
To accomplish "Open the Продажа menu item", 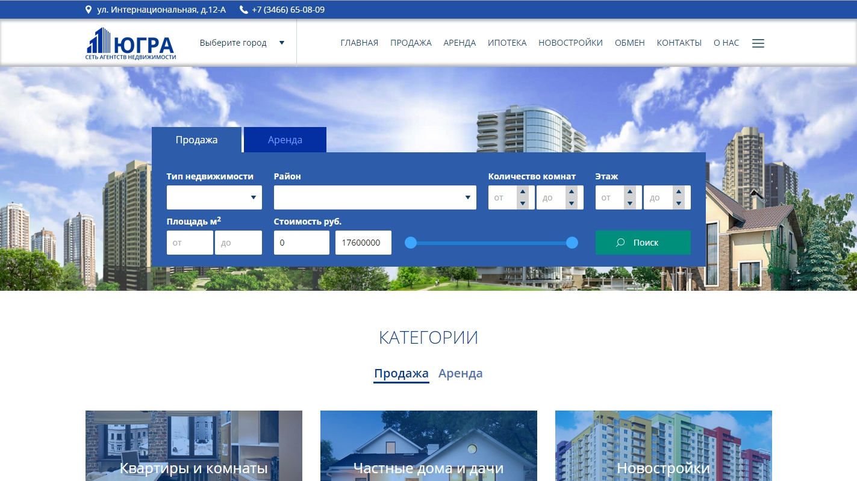I will coord(411,43).
